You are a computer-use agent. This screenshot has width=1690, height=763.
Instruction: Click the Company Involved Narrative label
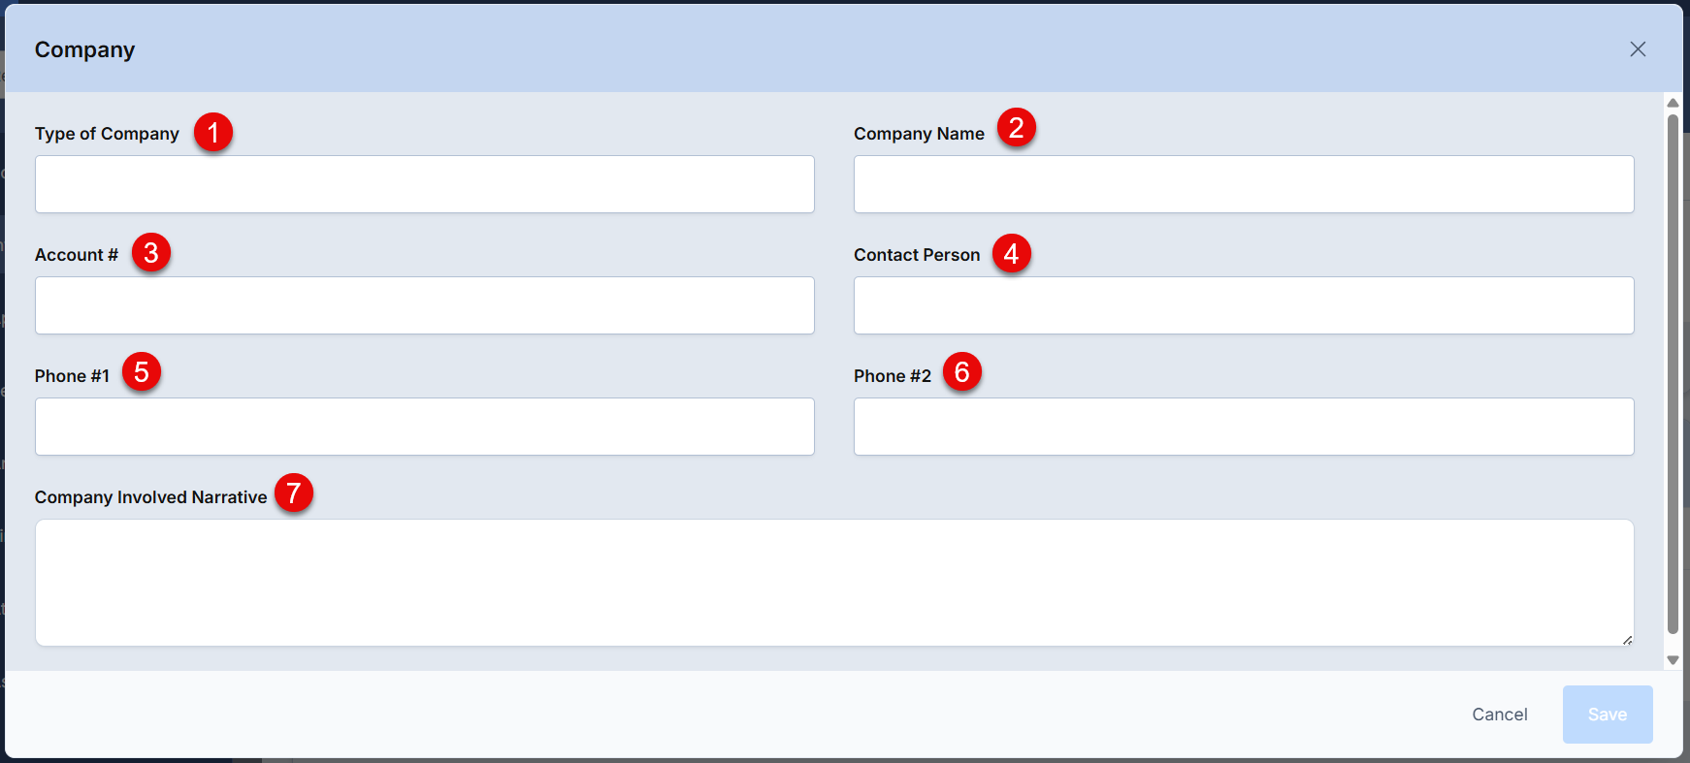click(x=150, y=497)
